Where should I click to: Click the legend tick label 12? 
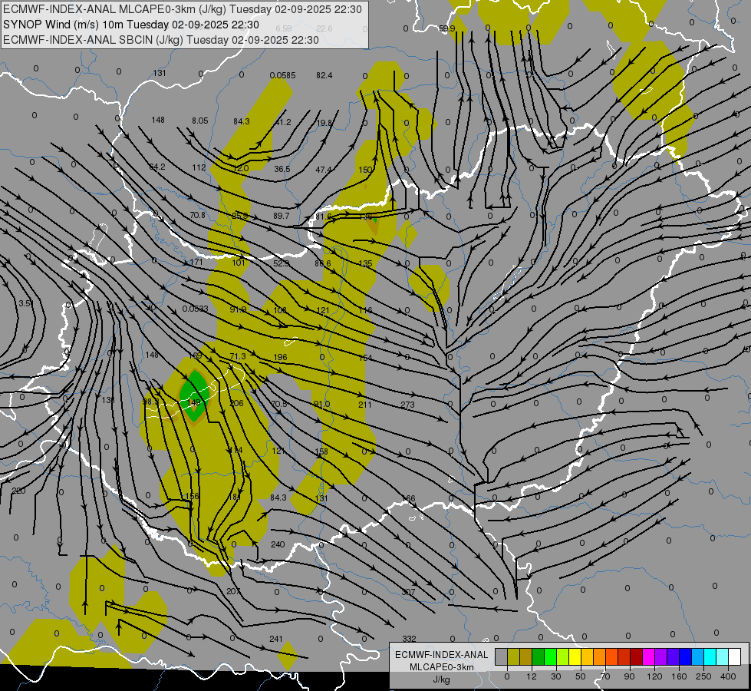click(x=531, y=676)
